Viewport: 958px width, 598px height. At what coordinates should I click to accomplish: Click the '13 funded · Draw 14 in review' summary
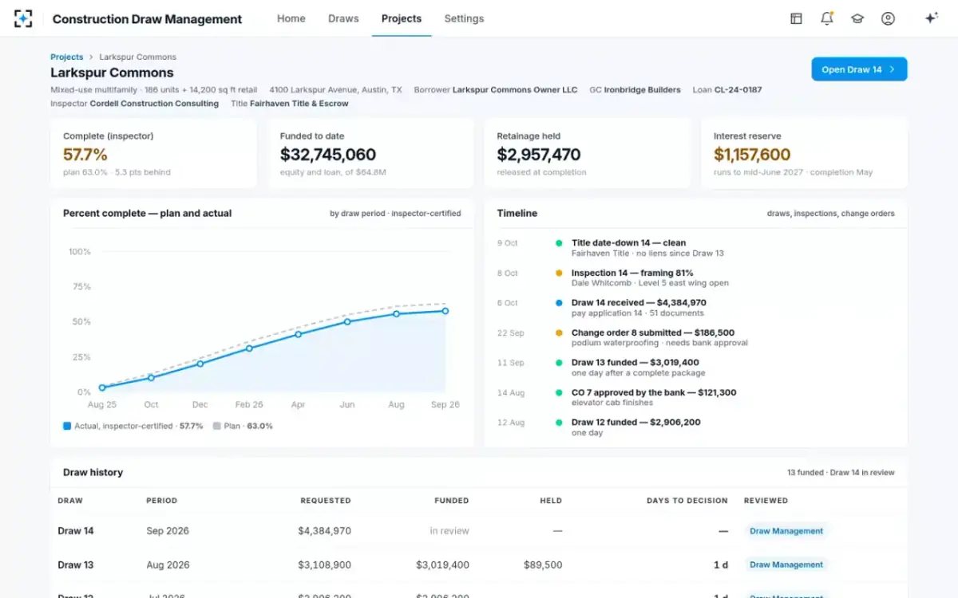[841, 473]
